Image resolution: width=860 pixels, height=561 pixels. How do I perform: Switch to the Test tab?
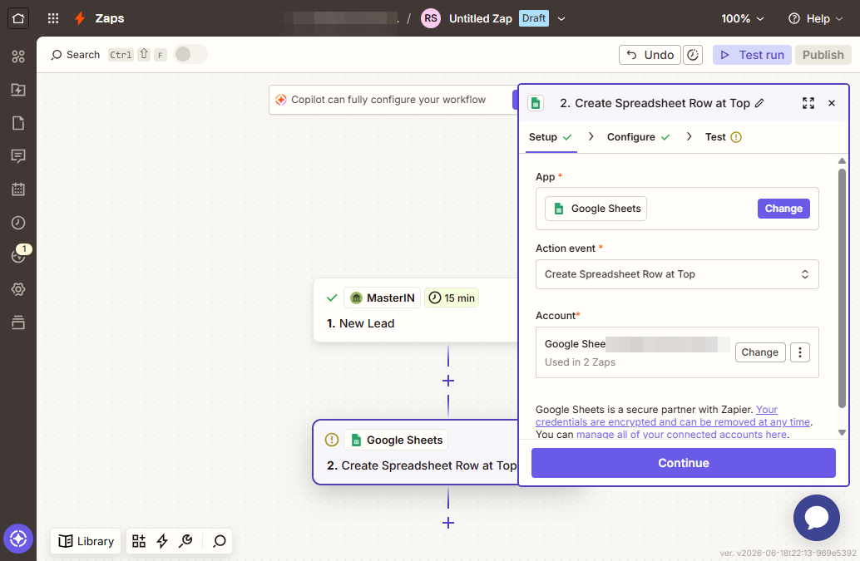coord(723,137)
